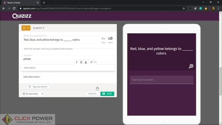Open the 30 Seconds time limit dropdown

tap(33, 94)
